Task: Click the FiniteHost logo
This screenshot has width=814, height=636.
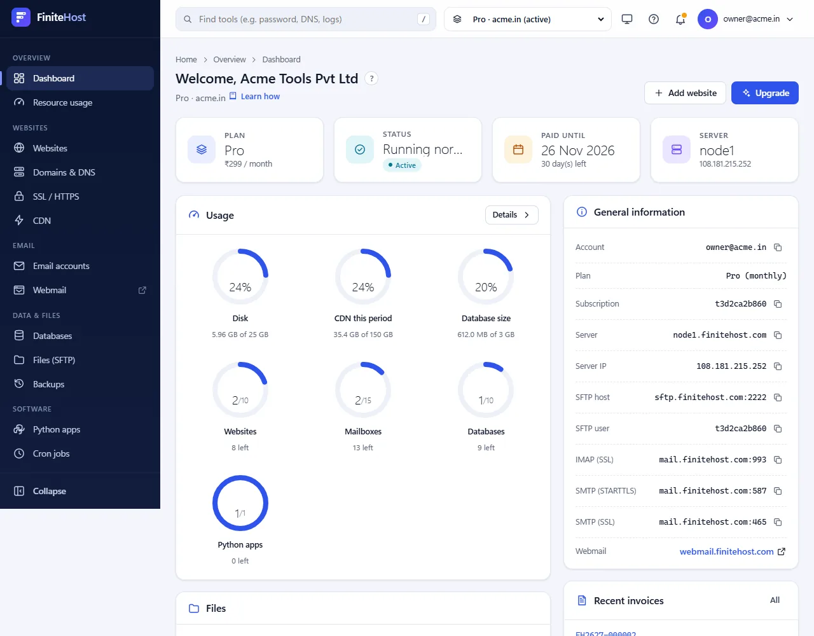Action: 48,17
